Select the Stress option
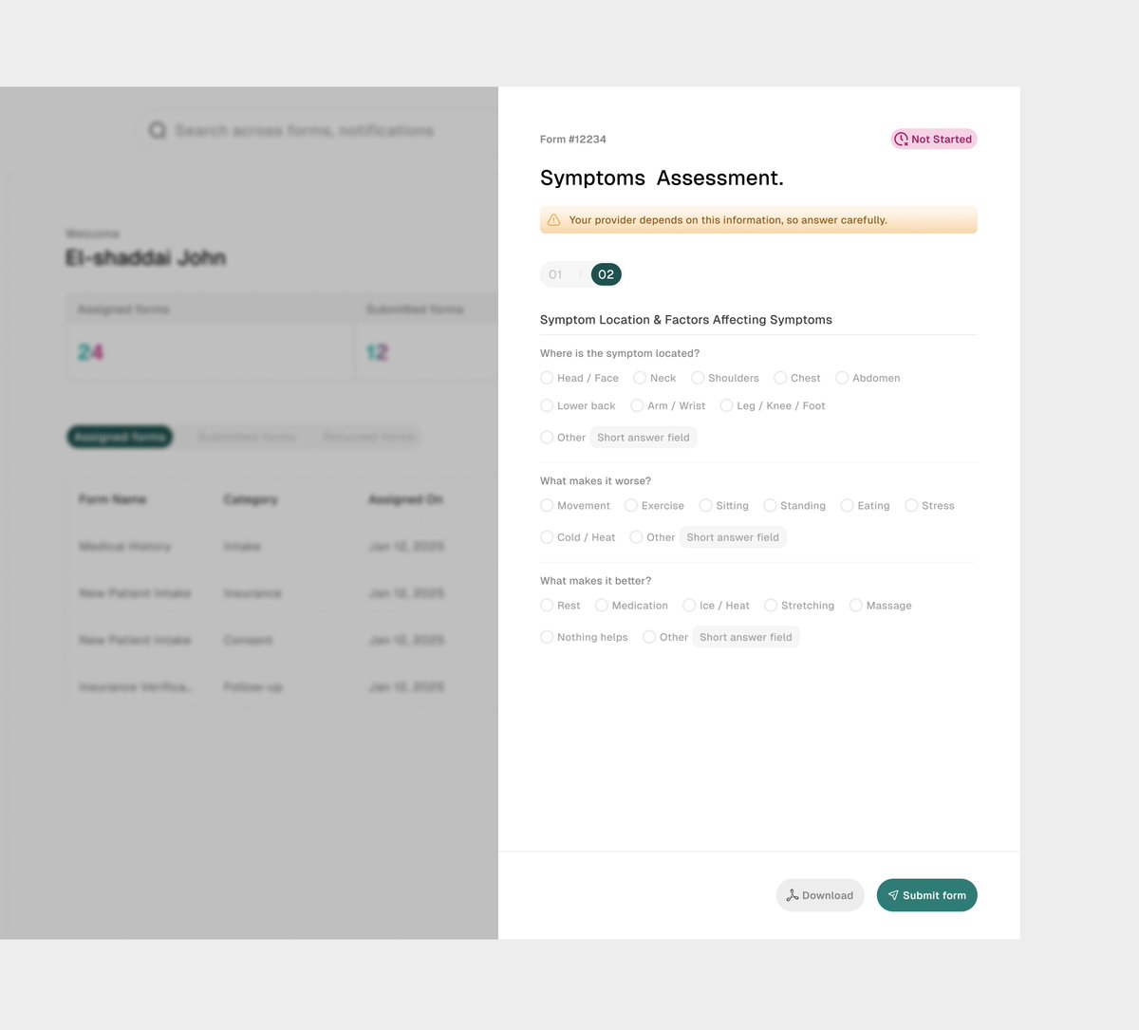This screenshot has height=1030, width=1139. click(911, 506)
